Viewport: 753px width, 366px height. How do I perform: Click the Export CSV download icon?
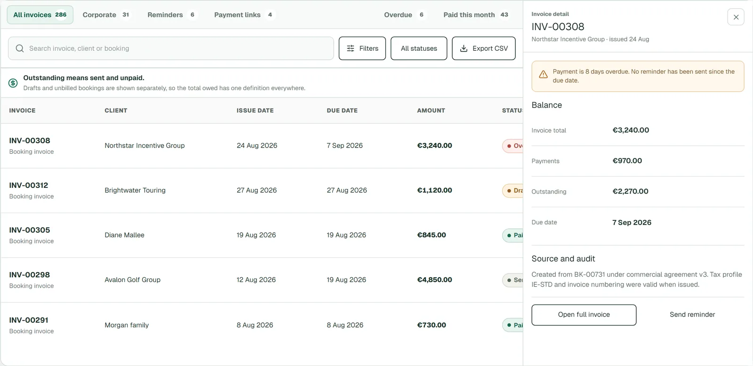tap(464, 48)
